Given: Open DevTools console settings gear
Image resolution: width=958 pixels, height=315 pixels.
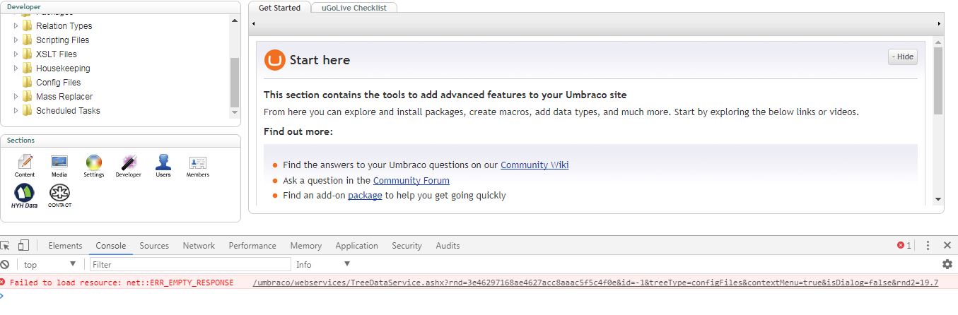Looking at the screenshot, I should tap(947, 264).
